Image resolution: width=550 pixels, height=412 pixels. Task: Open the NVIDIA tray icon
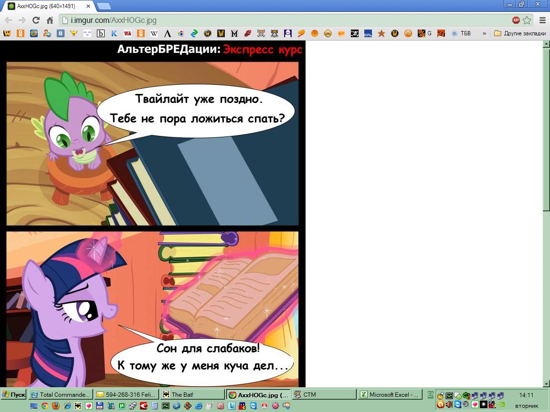point(501,404)
